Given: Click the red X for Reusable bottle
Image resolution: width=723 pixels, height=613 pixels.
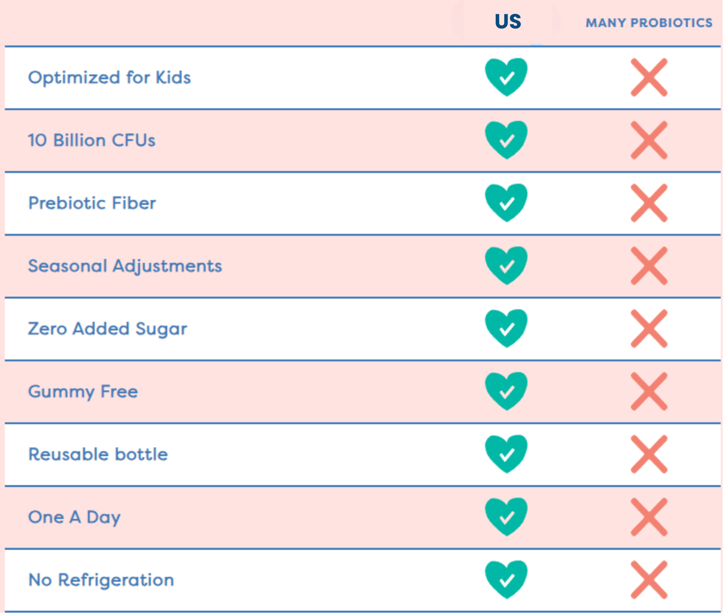Looking at the screenshot, I should (649, 454).
